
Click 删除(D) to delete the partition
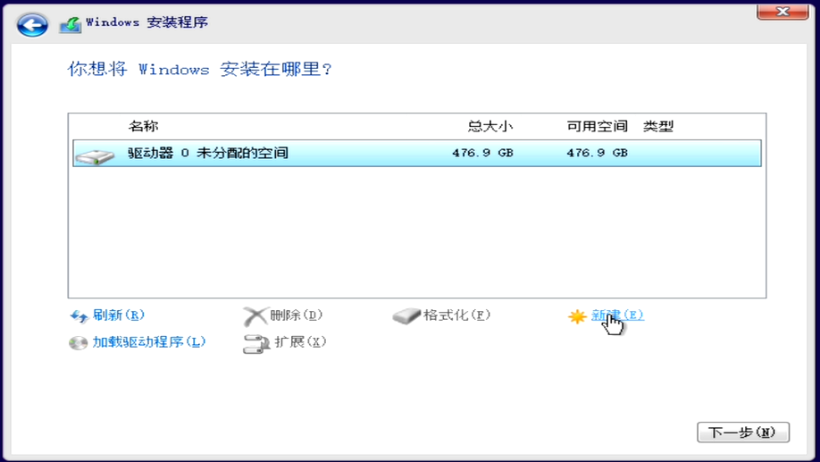[296, 315]
